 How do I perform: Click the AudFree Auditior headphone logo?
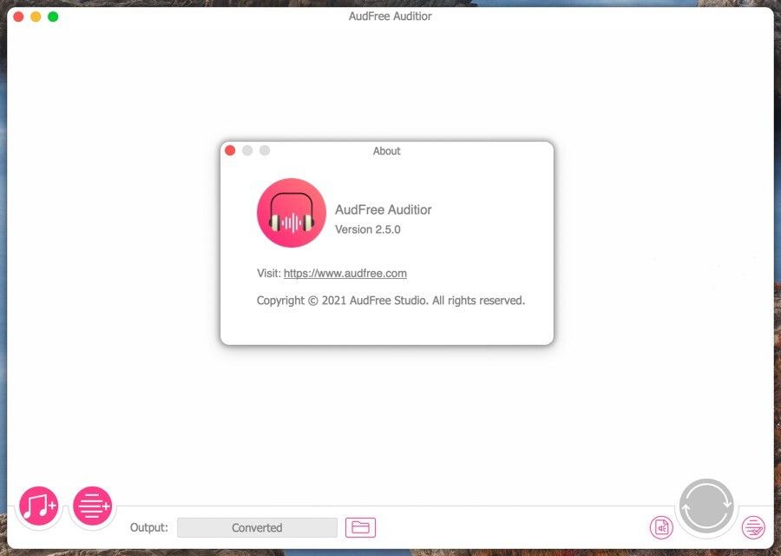tap(292, 213)
